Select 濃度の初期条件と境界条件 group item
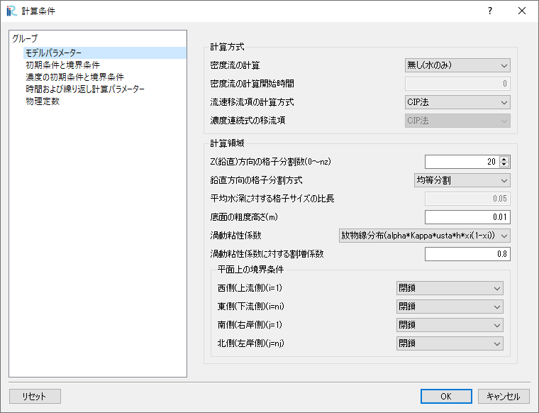 [74, 77]
